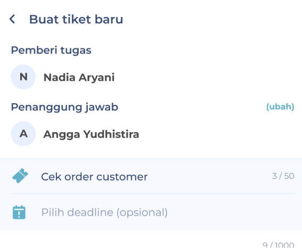Go back using the left chevron arrow
Image resolution: width=302 pixels, height=248 pixels.
click(12, 19)
